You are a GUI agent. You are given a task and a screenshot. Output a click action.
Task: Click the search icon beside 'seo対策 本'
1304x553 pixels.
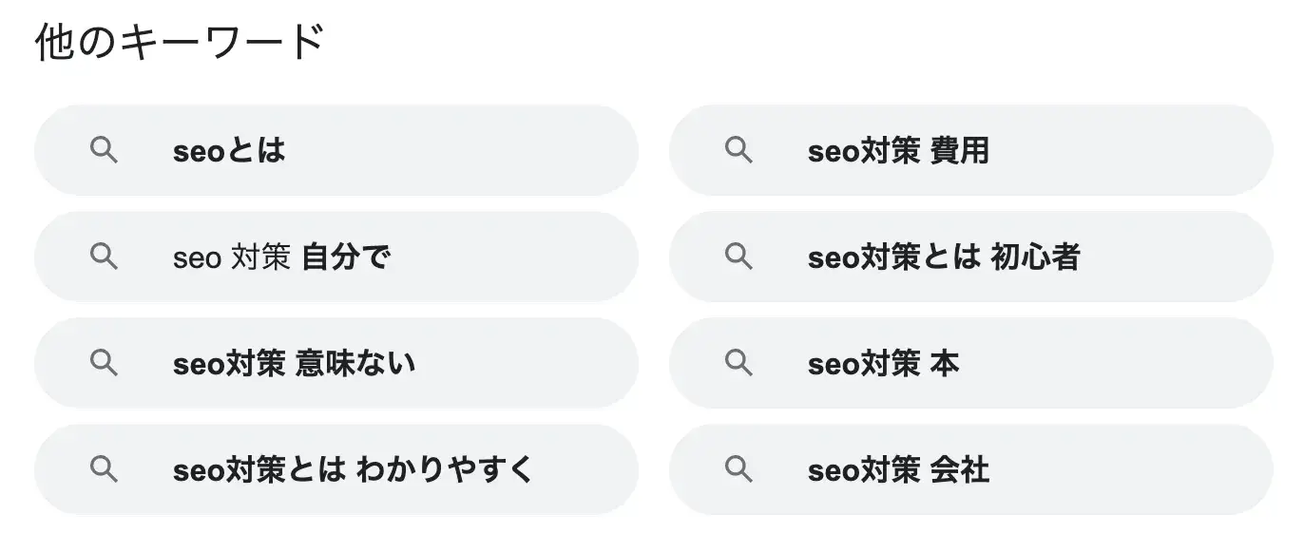tap(738, 363)
